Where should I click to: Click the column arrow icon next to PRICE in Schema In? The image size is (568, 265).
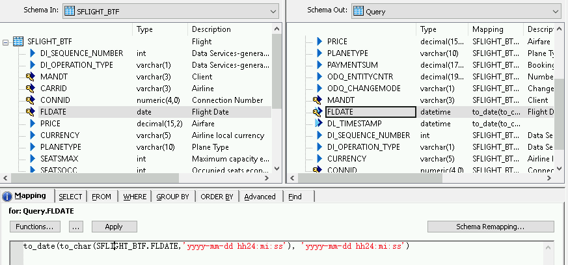32,124
